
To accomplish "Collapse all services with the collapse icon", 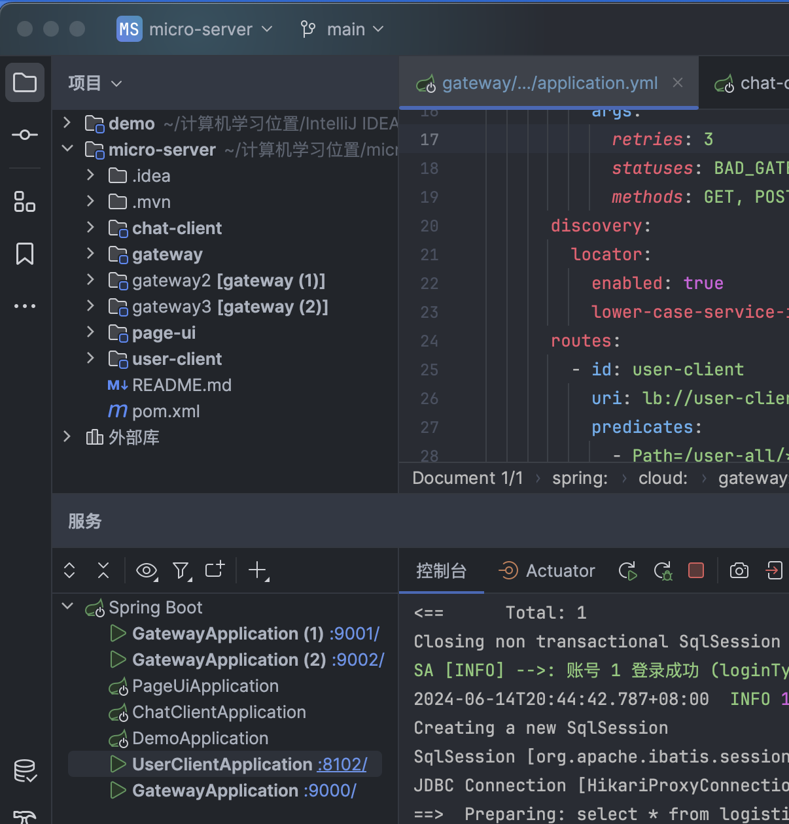I will click(103, 570).
